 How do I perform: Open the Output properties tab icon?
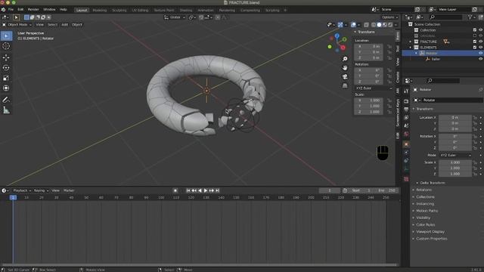tap(406, 110)
